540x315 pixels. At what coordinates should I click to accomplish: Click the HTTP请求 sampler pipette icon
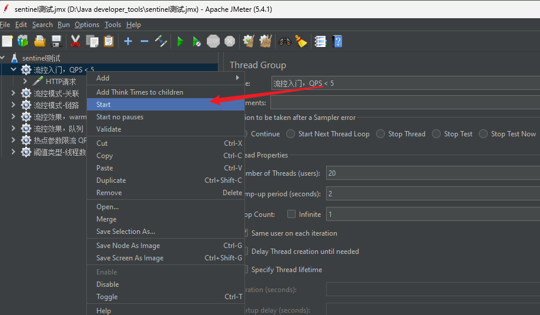point(38,81)
